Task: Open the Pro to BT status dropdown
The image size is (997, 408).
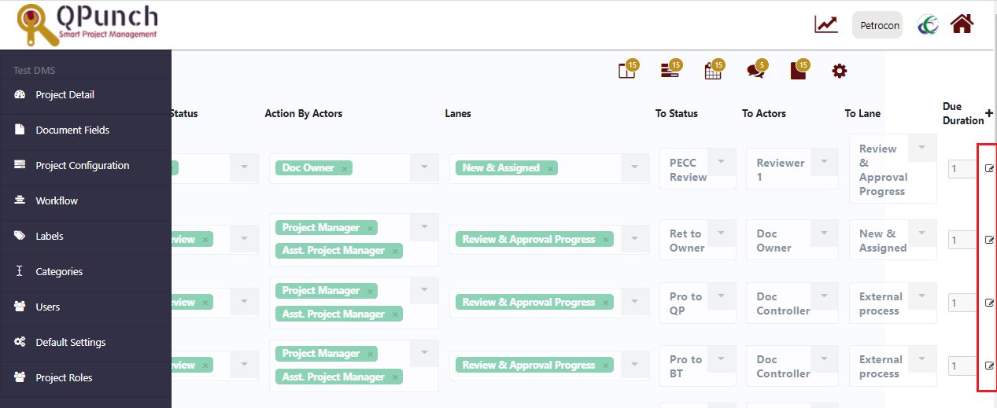Action: [x=721, y=358]
